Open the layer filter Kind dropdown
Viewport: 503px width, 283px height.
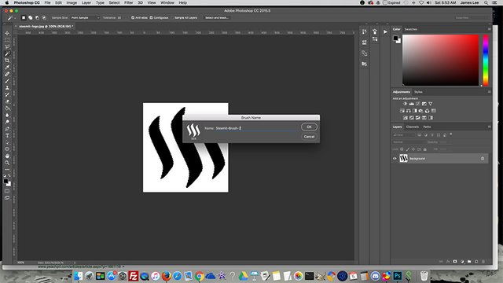403,135
